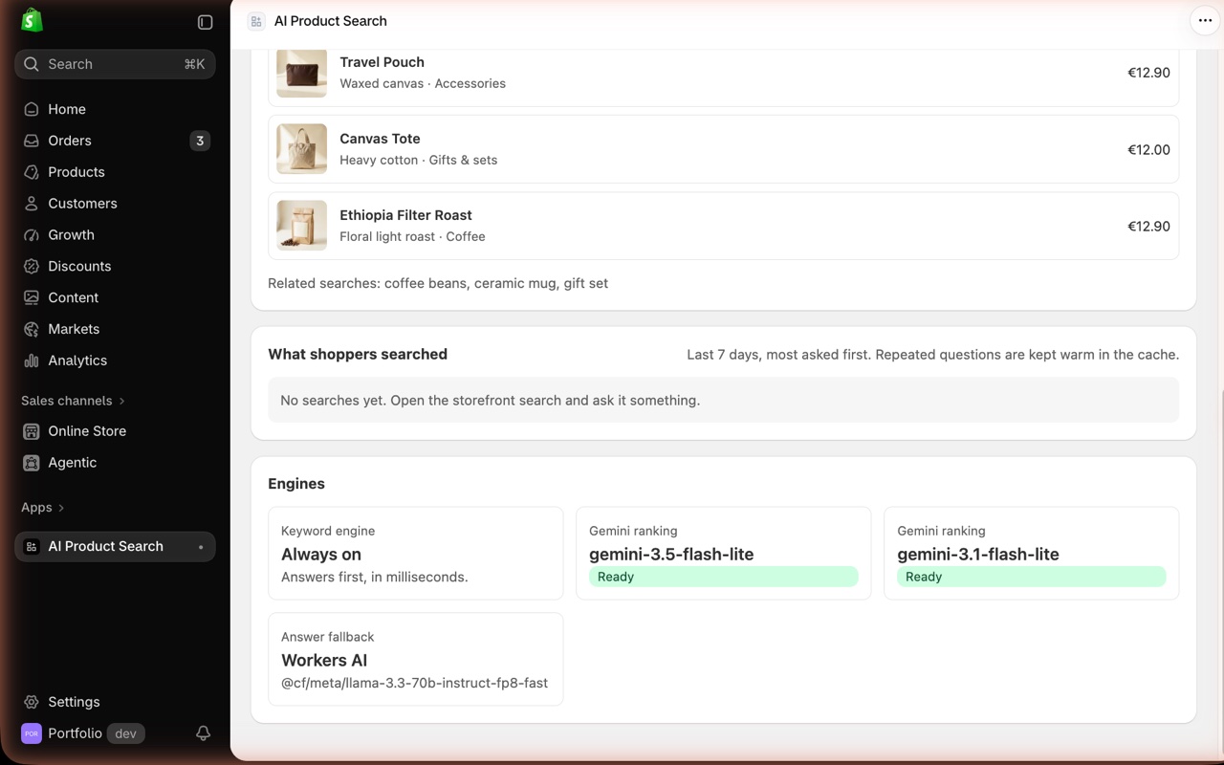The height and width of the screenshot is (765, 1224).
Task: Open Analytics from the sidebar
Action: point(115,361)
